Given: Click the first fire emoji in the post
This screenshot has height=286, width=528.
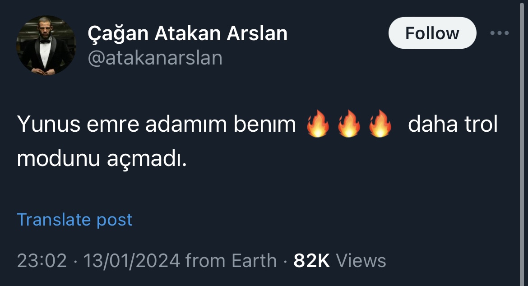Looking at the screenshot, I should [x=318, y=124].
